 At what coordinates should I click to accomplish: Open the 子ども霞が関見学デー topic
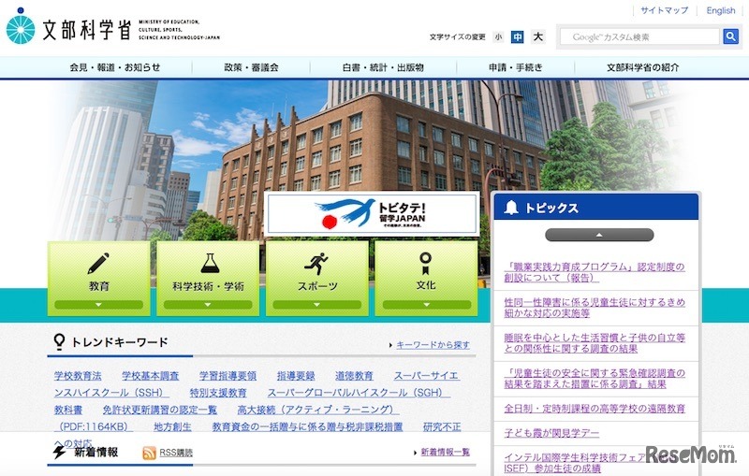tap(551, 433)
